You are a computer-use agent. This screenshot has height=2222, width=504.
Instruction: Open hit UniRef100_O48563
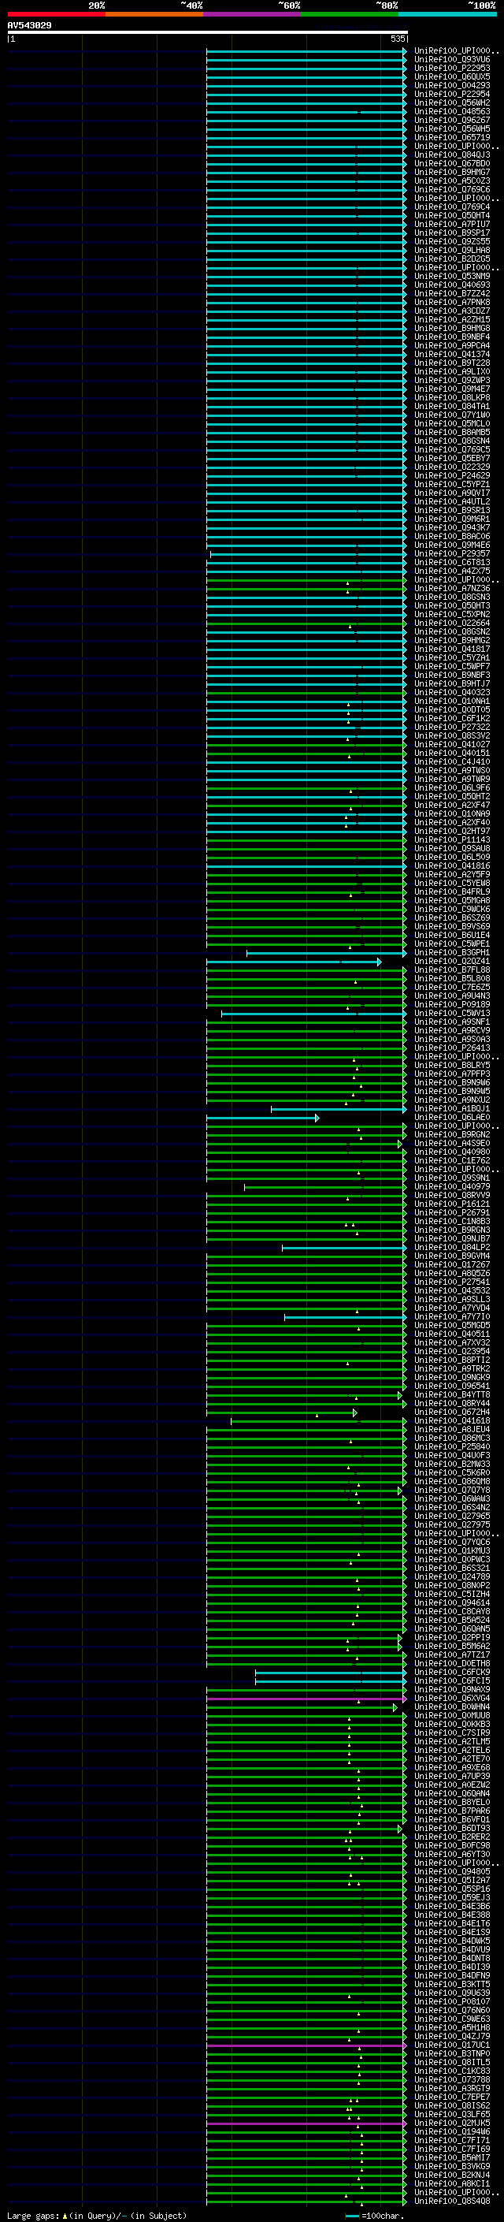click(452, 111)
